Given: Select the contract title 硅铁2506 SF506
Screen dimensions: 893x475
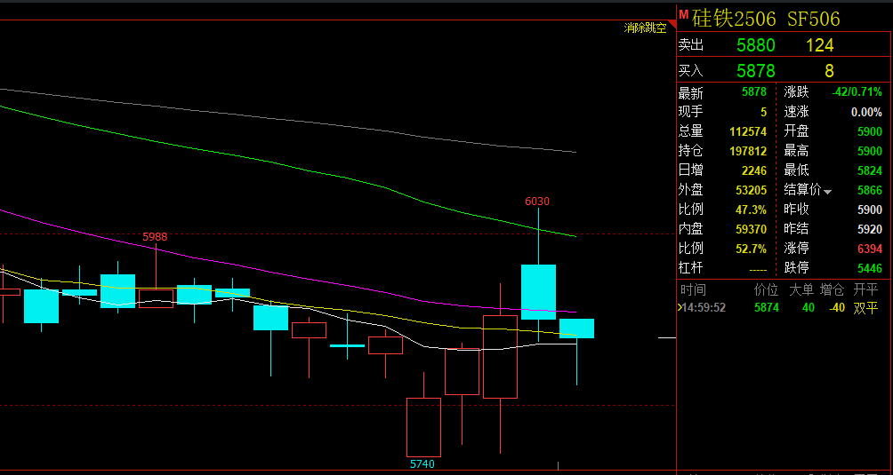Looking at the screenshot, I should coord(766,19).
